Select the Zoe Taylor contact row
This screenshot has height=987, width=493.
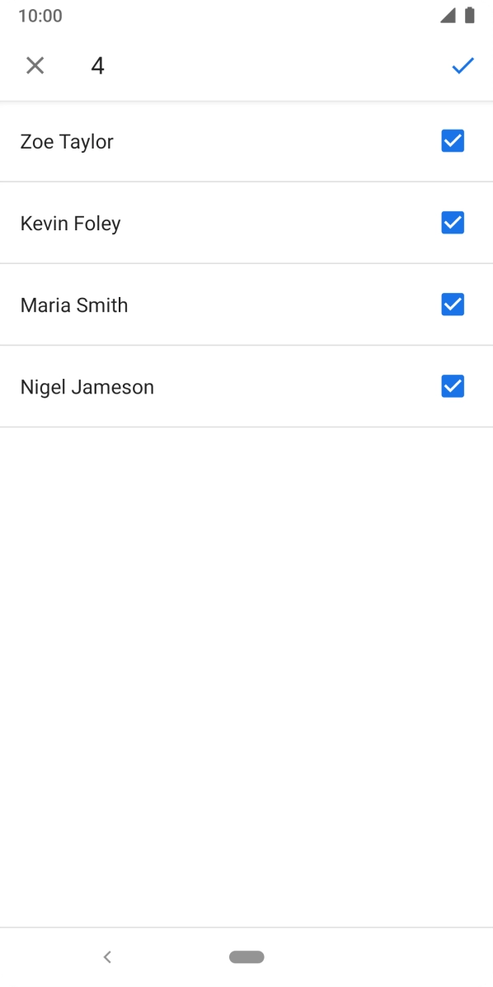pos(246,141)
